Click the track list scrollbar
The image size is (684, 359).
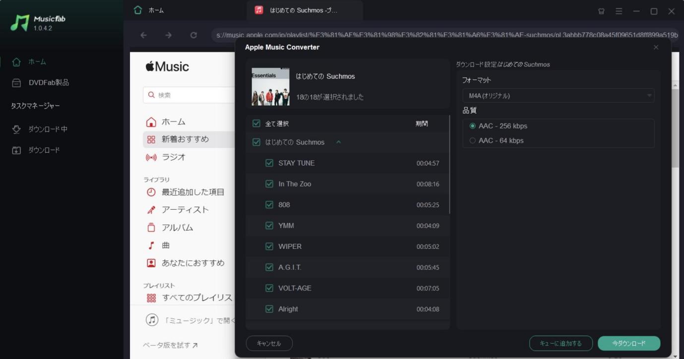449,165
